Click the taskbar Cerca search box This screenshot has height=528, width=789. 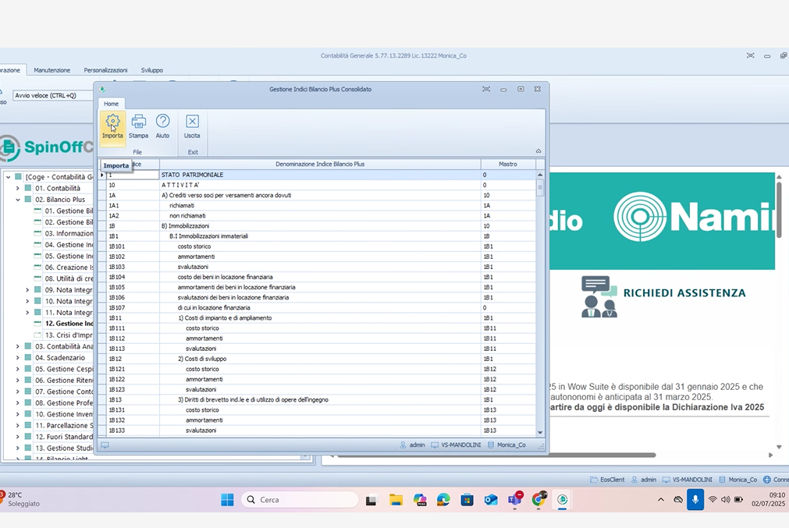click(x=300, y=500)
